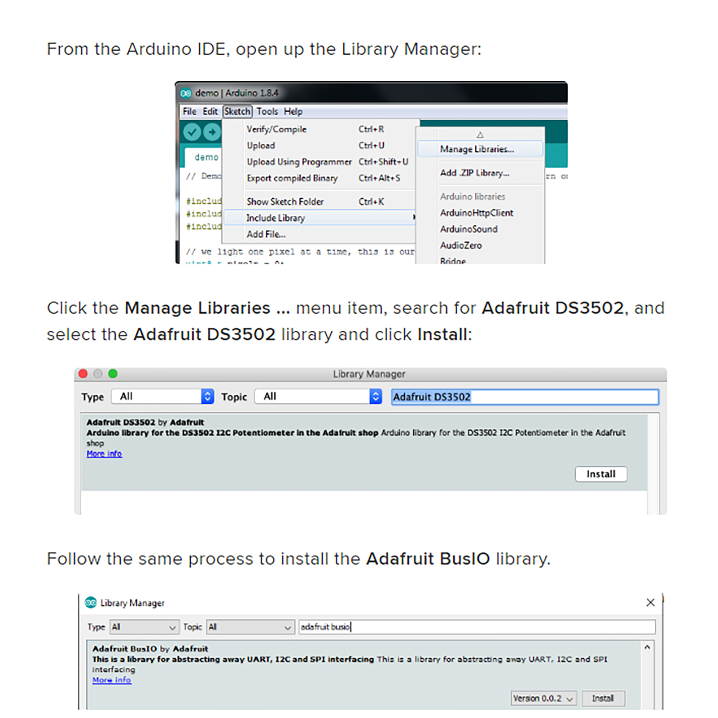Image resolution: width=718 pixels, height=718 pixels.
Task: Click the Adafruit DS3502 search field
Action: (524, 397)
